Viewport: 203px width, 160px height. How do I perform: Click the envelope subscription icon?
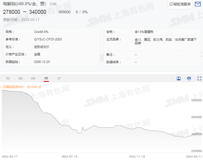pyautogui.click(x=198, y=4)
